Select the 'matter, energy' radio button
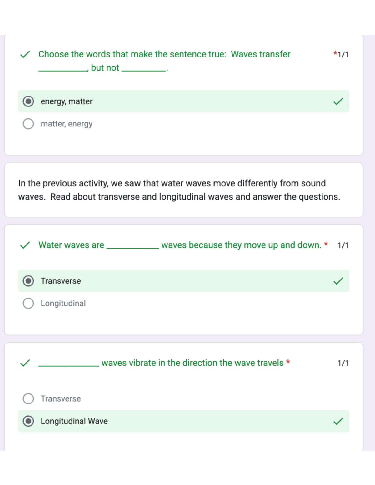The image size is (375, 485). coord(28,124)
